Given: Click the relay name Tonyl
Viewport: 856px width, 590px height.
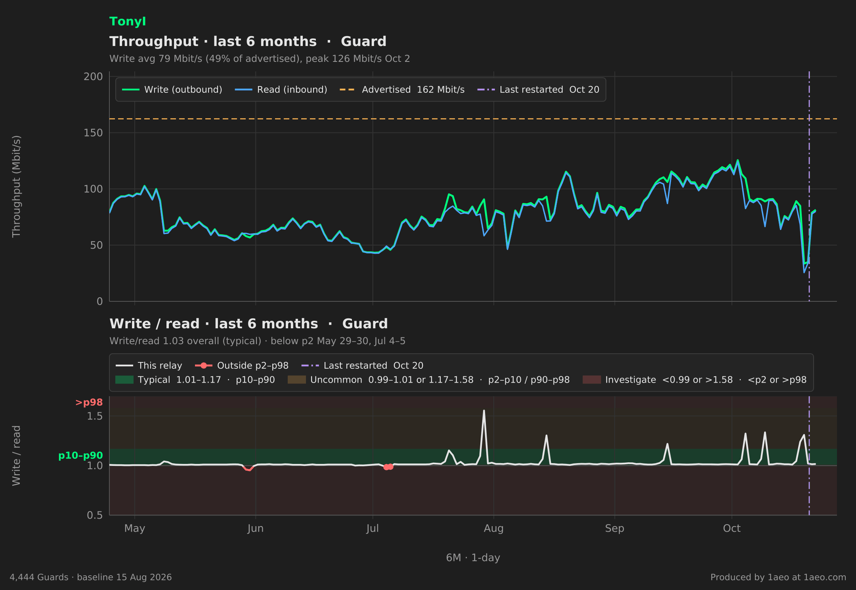Looking at the screenshot, I should (x=128, y=21).
